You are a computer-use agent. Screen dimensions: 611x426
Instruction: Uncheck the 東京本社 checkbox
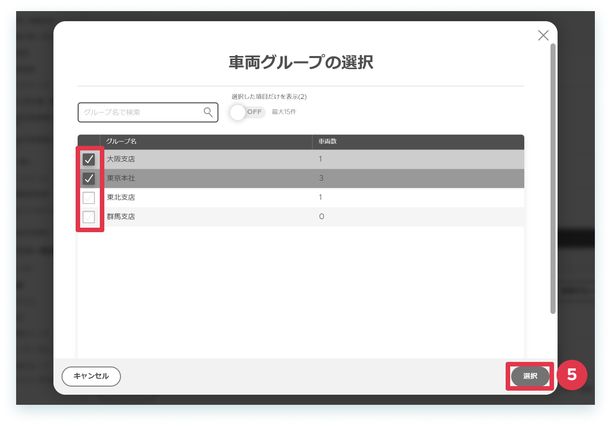89,179
